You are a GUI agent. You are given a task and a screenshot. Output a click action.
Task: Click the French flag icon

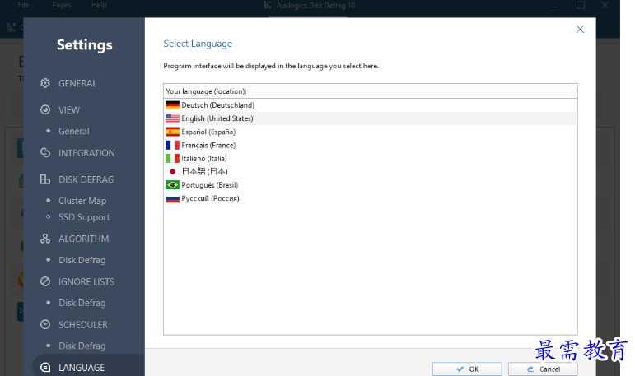coord(172,145)
